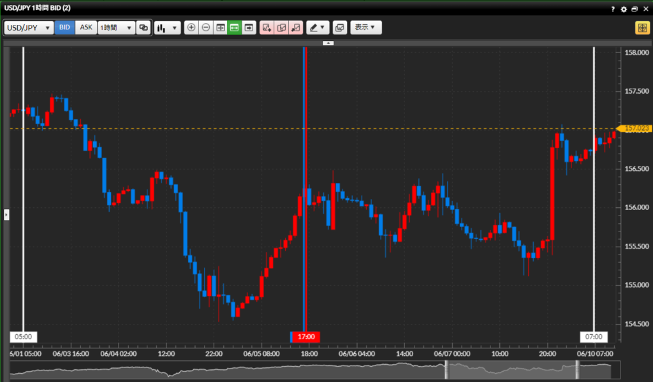Switch price display to ASK
Viewport: 653px width, 382px height.
[x=86, y=28]
